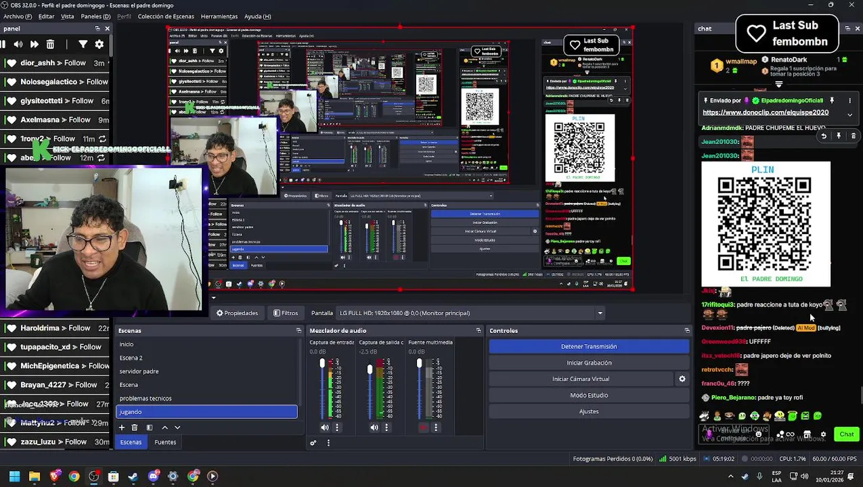Open audio mixer three-dot menu
This screenshot has width=863, height=487.
(x=328, y=443)
